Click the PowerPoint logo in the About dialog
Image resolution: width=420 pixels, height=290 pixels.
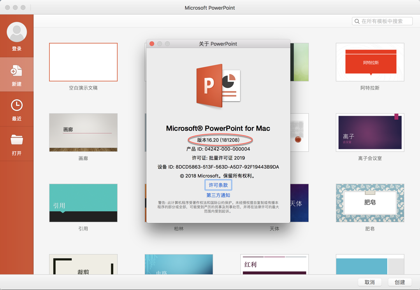pyautogui.click(x=218, y=86)
